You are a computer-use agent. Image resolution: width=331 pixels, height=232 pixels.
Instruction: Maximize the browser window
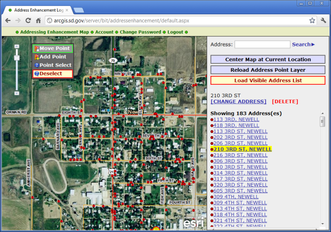click(x=310, y=3)
